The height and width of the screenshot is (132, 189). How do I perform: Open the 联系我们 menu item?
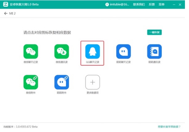[139, 4]
